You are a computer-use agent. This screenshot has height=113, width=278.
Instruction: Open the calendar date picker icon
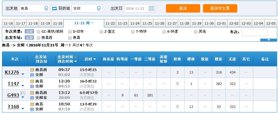pyautogui.click(x=151, y=8)
